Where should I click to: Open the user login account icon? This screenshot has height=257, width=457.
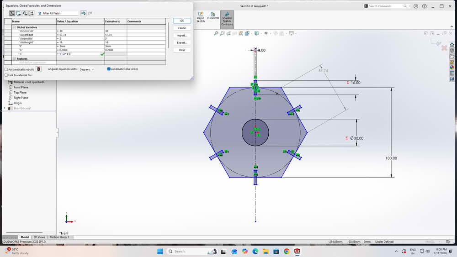click(x=415, y=6)
